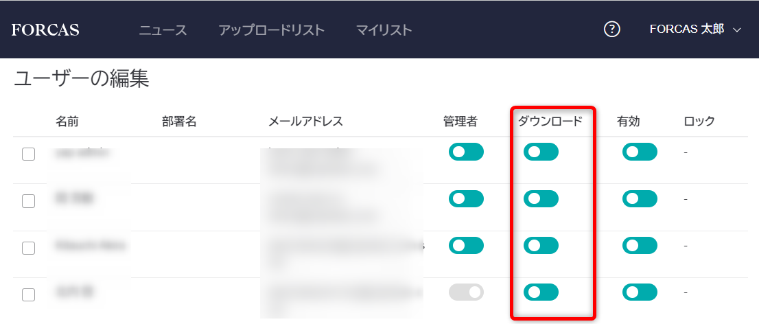Image resolution: width=759 pixels, height=324 pixels.
Task: Click the メールアドレス column header
Action: click(305, 121)
